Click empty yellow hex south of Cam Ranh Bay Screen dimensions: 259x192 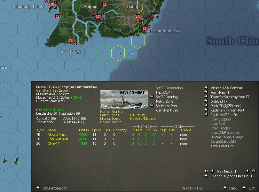[138, 41]
